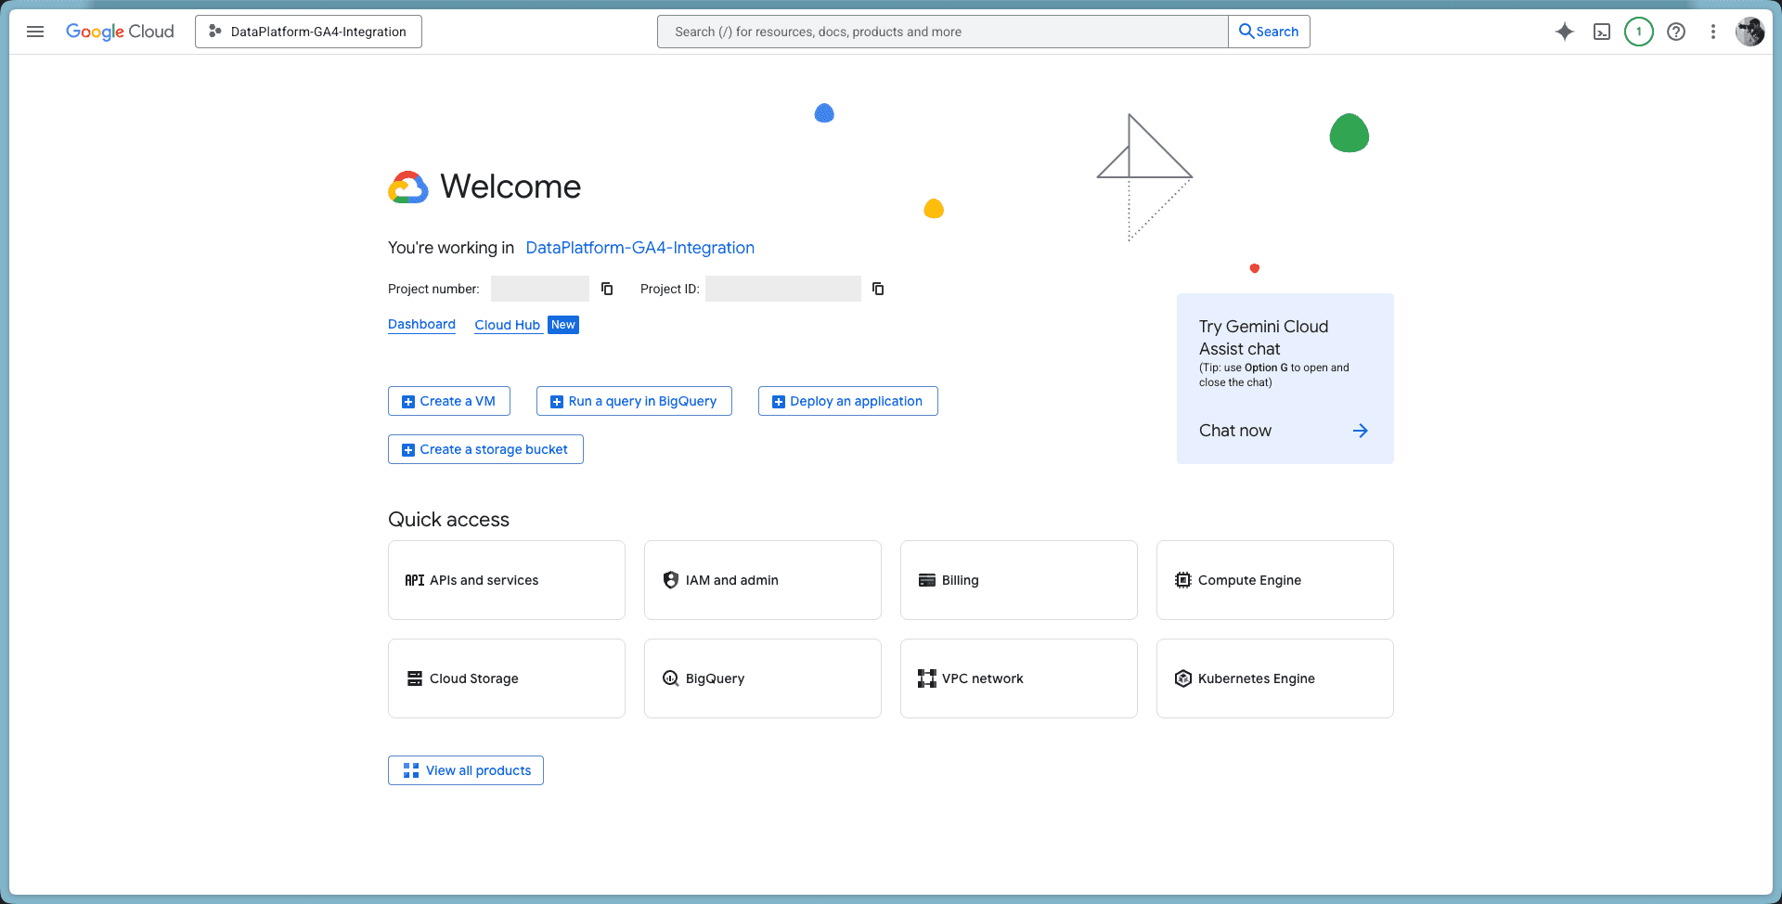Click Create a VM button
The image size is (1782, 904).
tap(449, 401)
